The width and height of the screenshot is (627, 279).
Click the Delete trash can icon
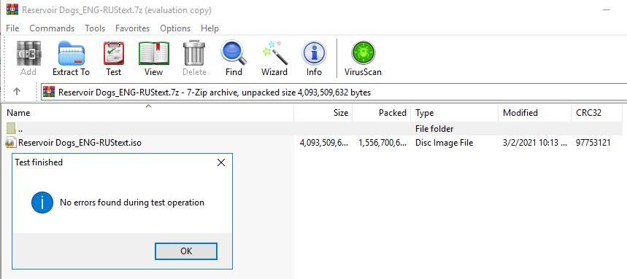click(x=194, y=53)
